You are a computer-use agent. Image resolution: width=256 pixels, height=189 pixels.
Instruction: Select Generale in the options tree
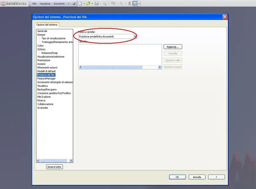tap(42, 31)
